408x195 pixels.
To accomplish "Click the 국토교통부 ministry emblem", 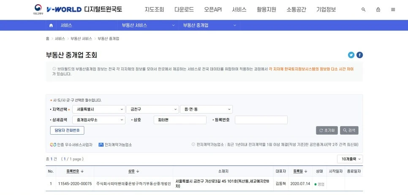I will click(x=38, y=9).
